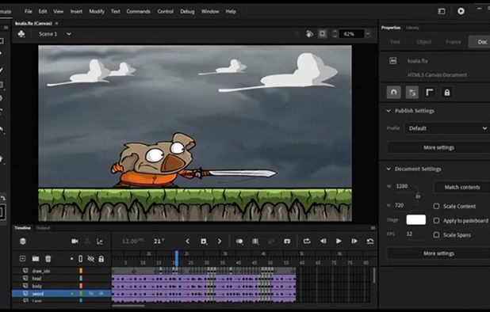Open the Timeline panel options menu
490x312 pixels.
tap(373, 228)
